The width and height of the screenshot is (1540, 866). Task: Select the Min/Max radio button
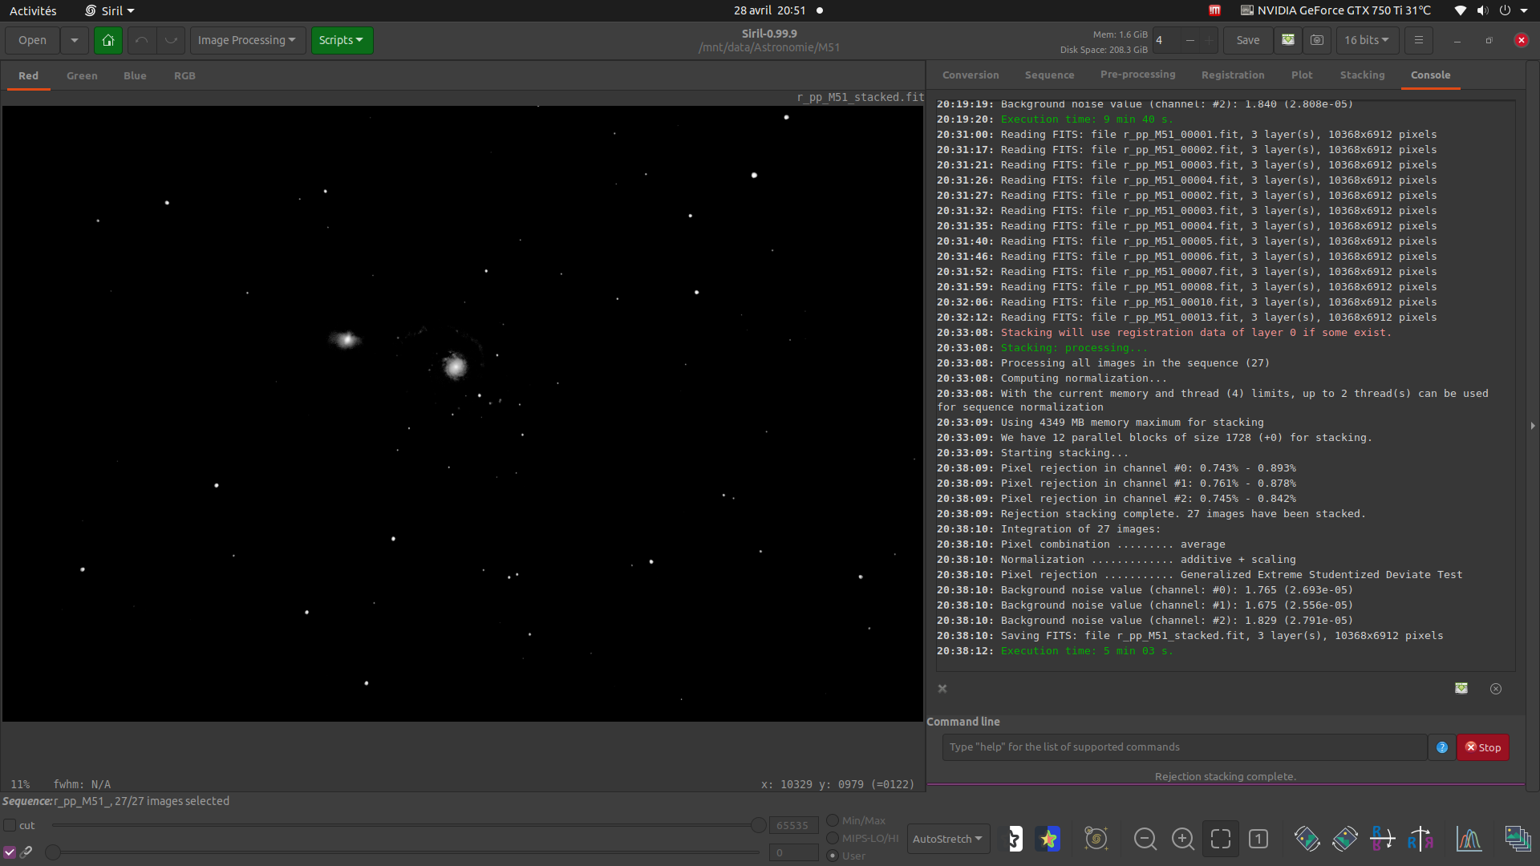coord(833,820)
